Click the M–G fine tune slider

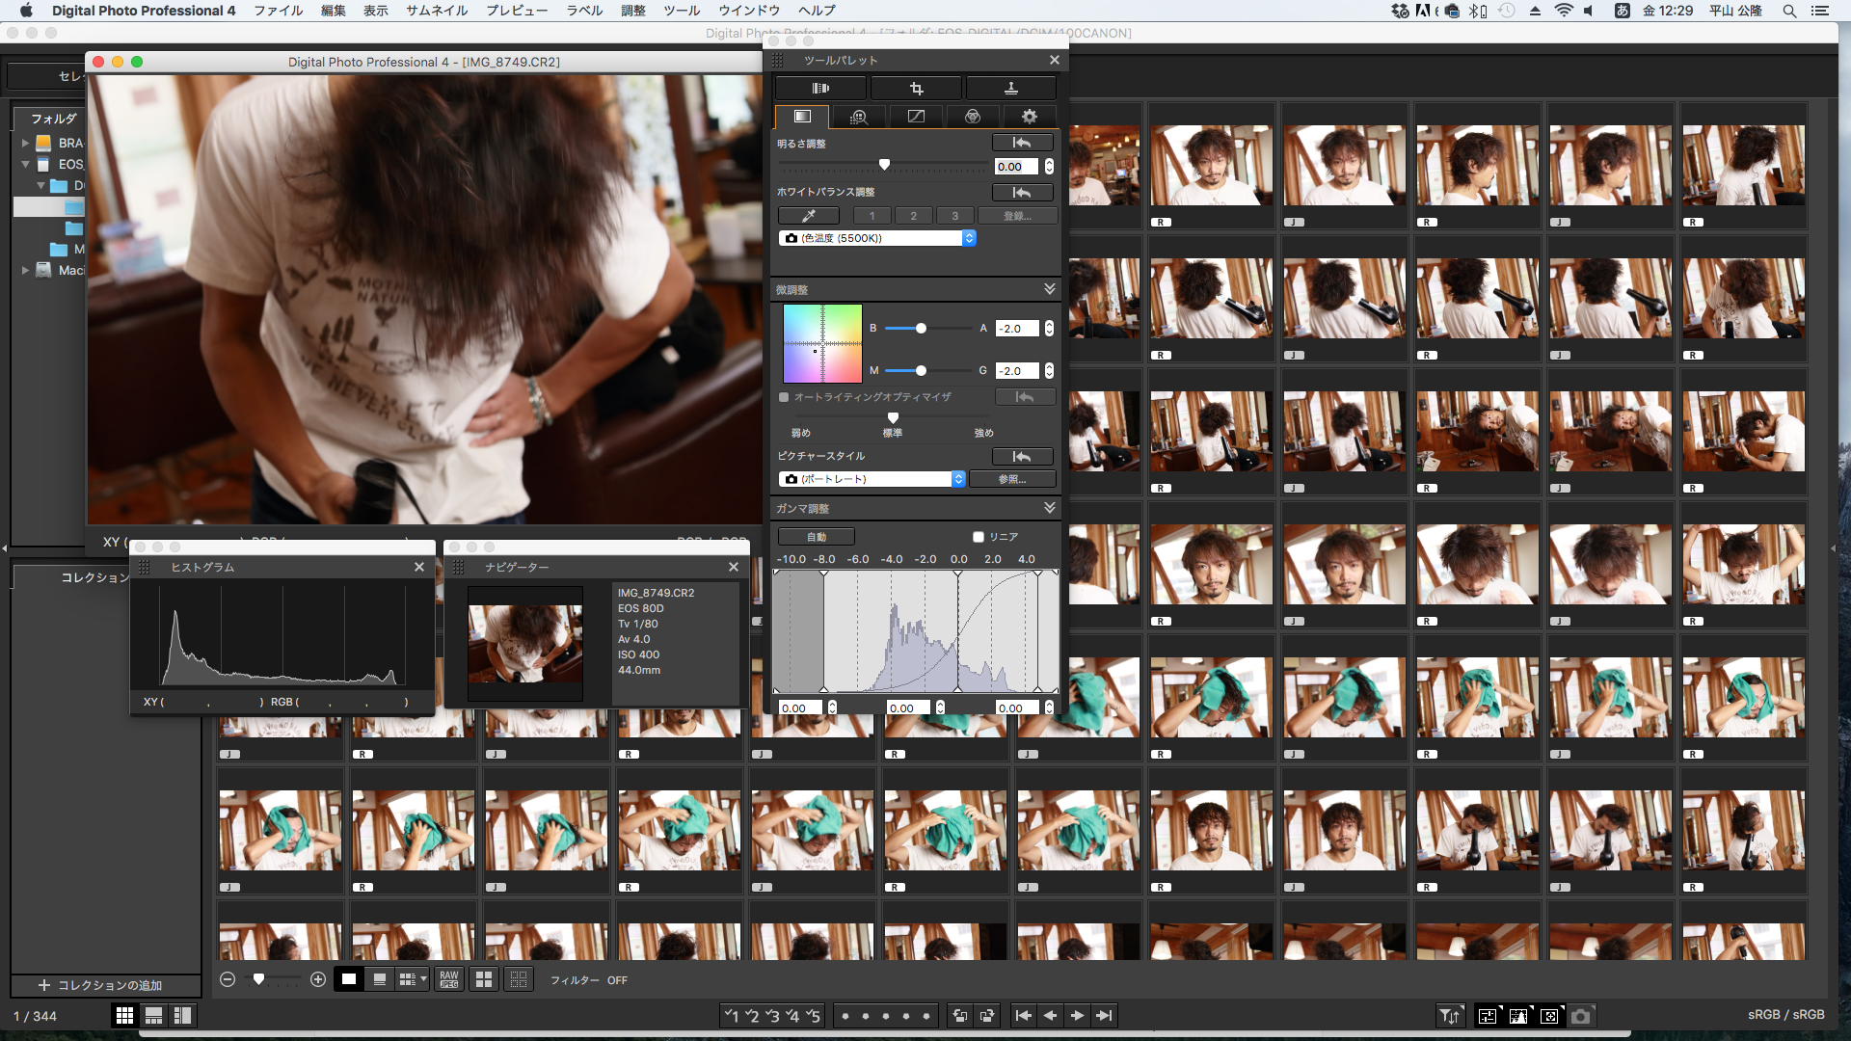click(929, 371)
